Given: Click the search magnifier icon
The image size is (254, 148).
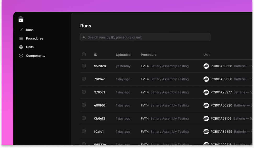Looking at the screenshot, I should point(84,37).
